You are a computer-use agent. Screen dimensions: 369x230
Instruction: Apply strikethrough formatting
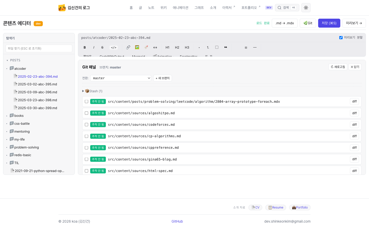[x=102, y=48]
